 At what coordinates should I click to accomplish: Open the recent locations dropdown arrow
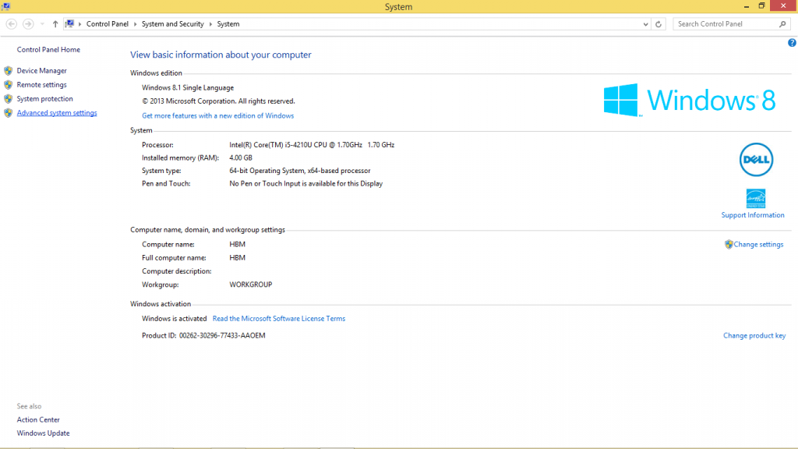click(x=42, y=24)
